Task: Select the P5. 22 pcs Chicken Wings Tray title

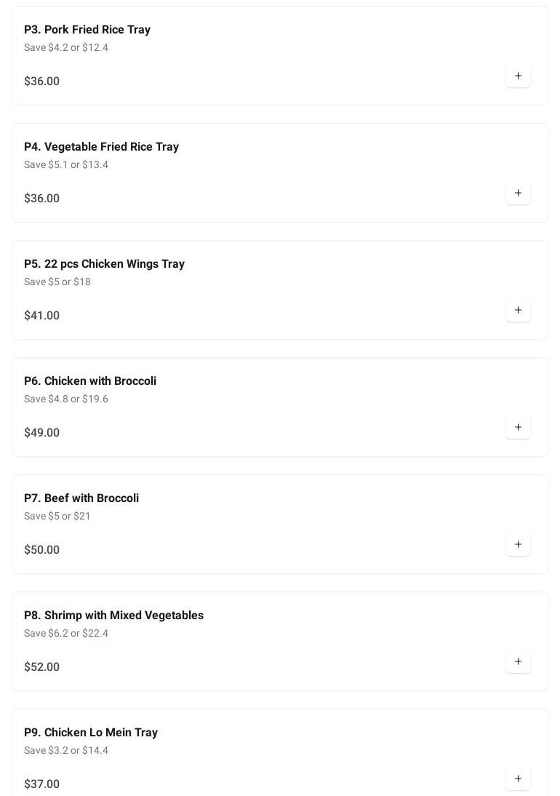Action: 104,264
